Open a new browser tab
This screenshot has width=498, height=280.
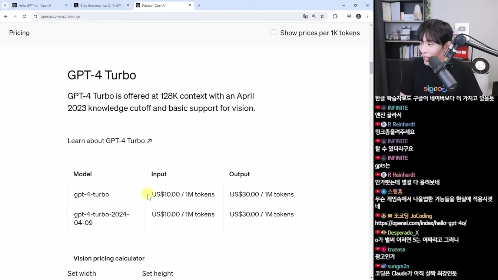point(199,5)
